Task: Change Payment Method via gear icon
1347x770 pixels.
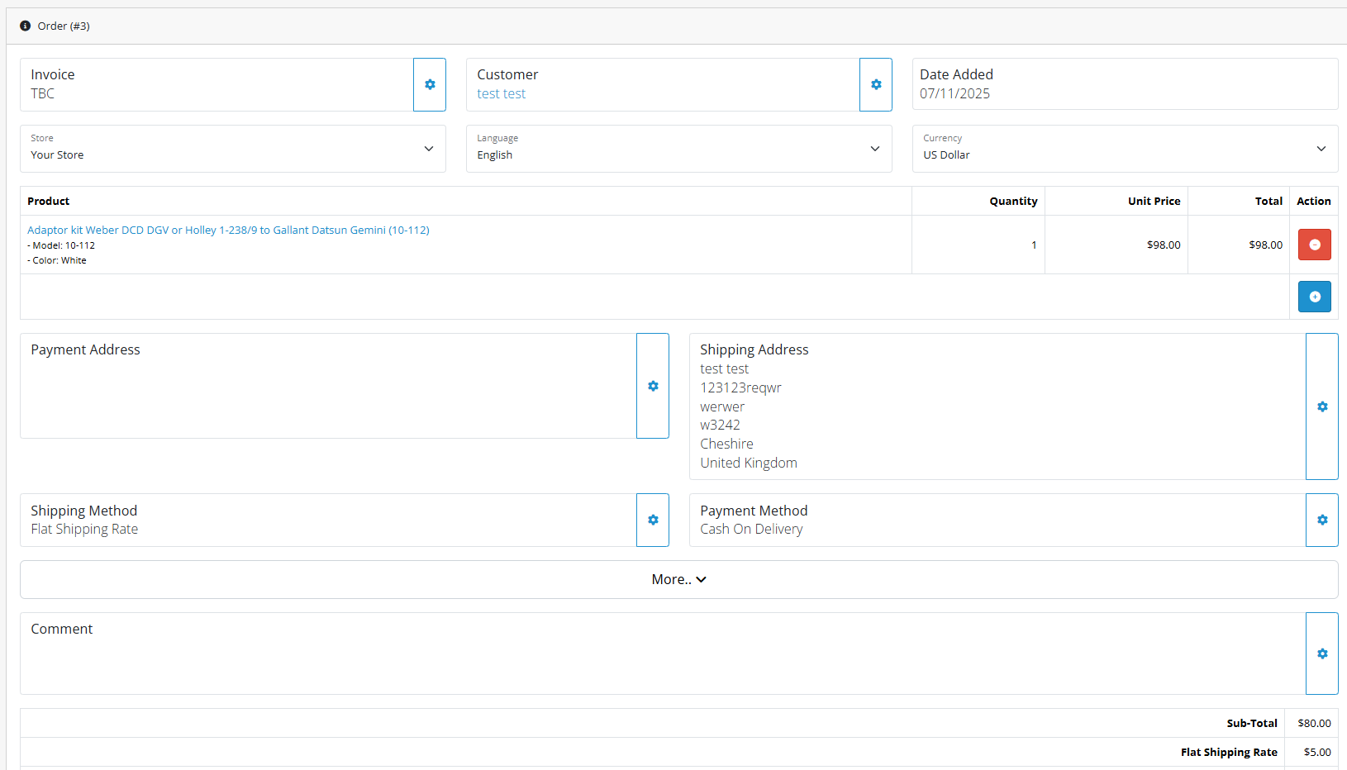Action: click(x=1322, y=520)
